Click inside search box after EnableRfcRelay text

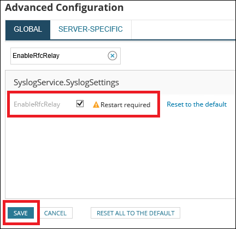click(x=83, y=56)
